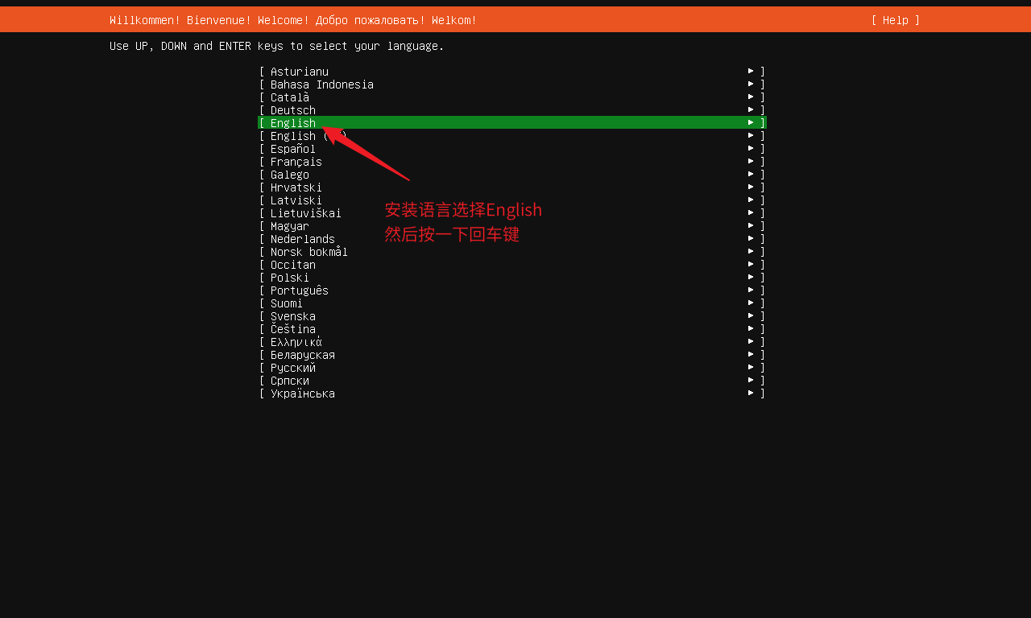The image size is (1031, 618).
Task: Click the arrow icon on Polski row
Action: [751, 277]
